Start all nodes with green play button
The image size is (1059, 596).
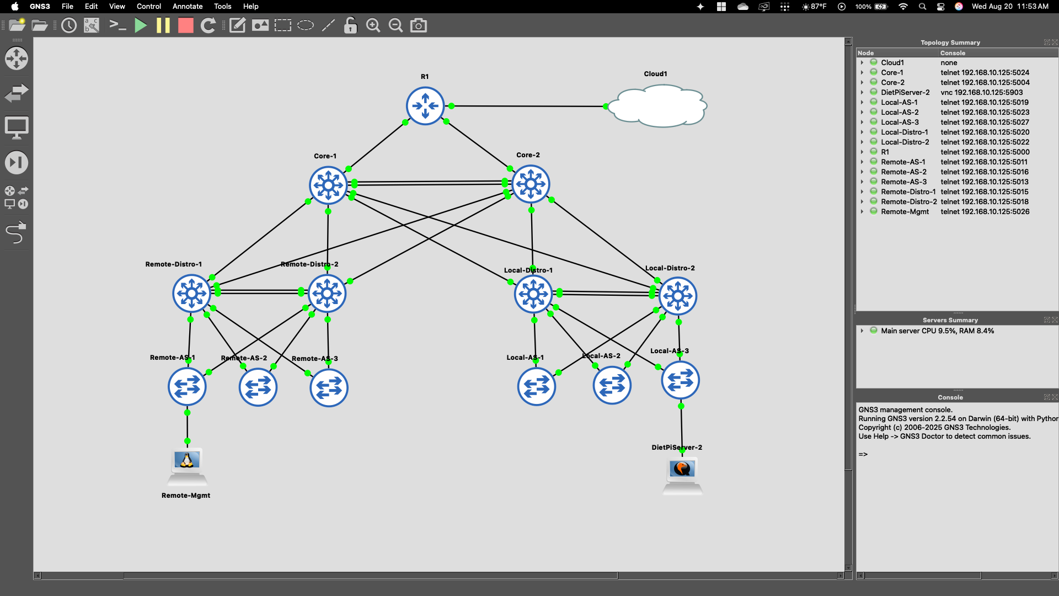tap(141, 25)
